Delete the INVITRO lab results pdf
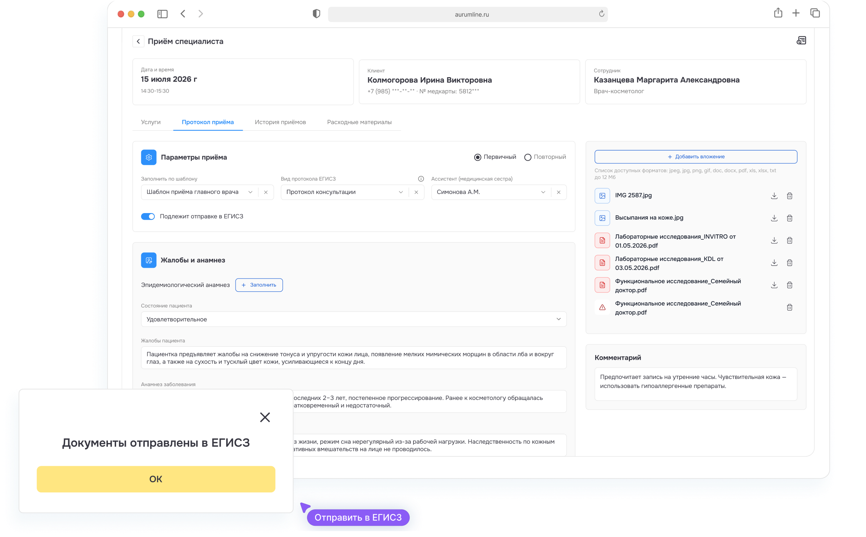Screen dimensions: 866x537 pos(790,240)
